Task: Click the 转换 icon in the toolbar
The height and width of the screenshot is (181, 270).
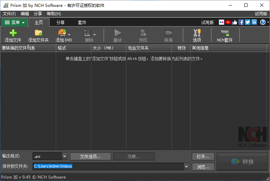Action: [x=168, y=33]
